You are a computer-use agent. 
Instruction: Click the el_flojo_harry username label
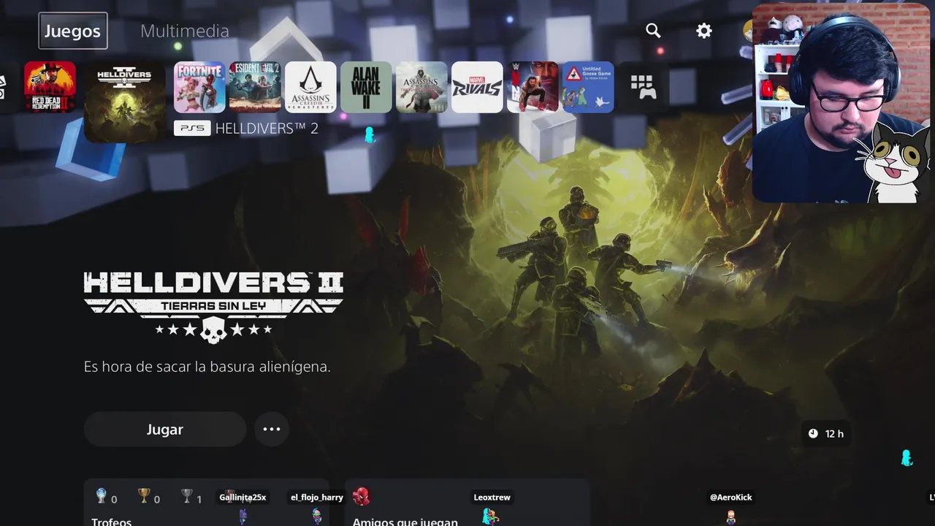(x=317, y=498)
